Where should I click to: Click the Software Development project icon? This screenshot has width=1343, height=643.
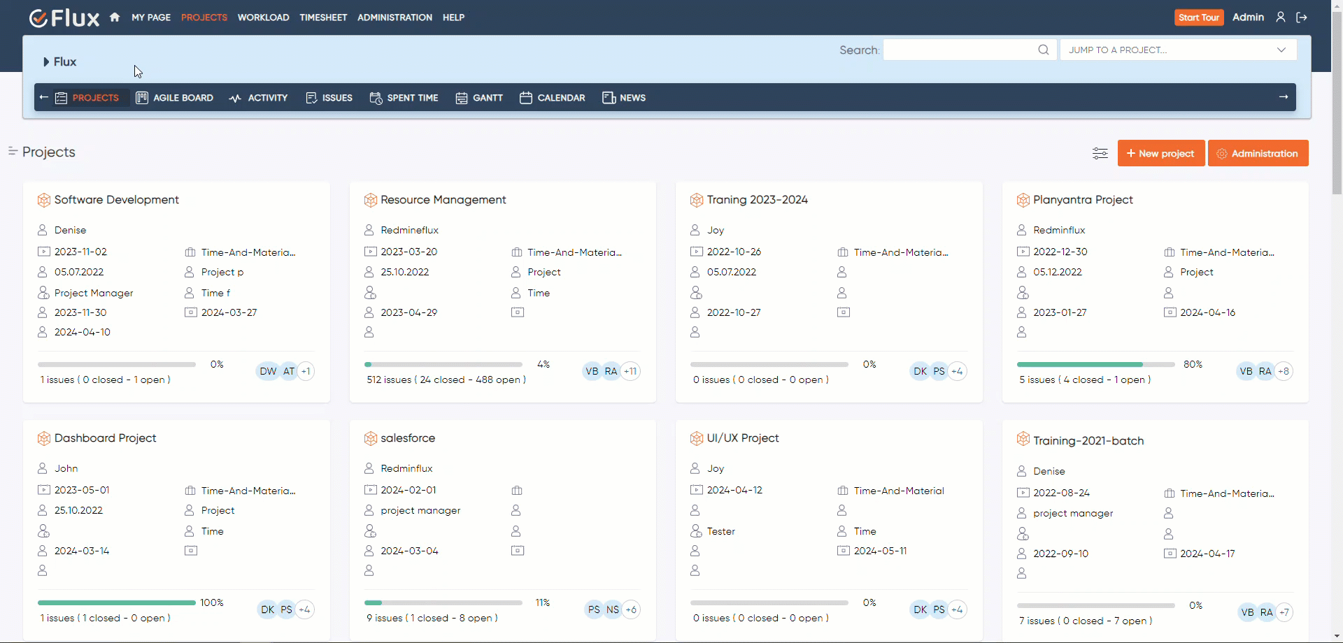click(x=44, y=200)
